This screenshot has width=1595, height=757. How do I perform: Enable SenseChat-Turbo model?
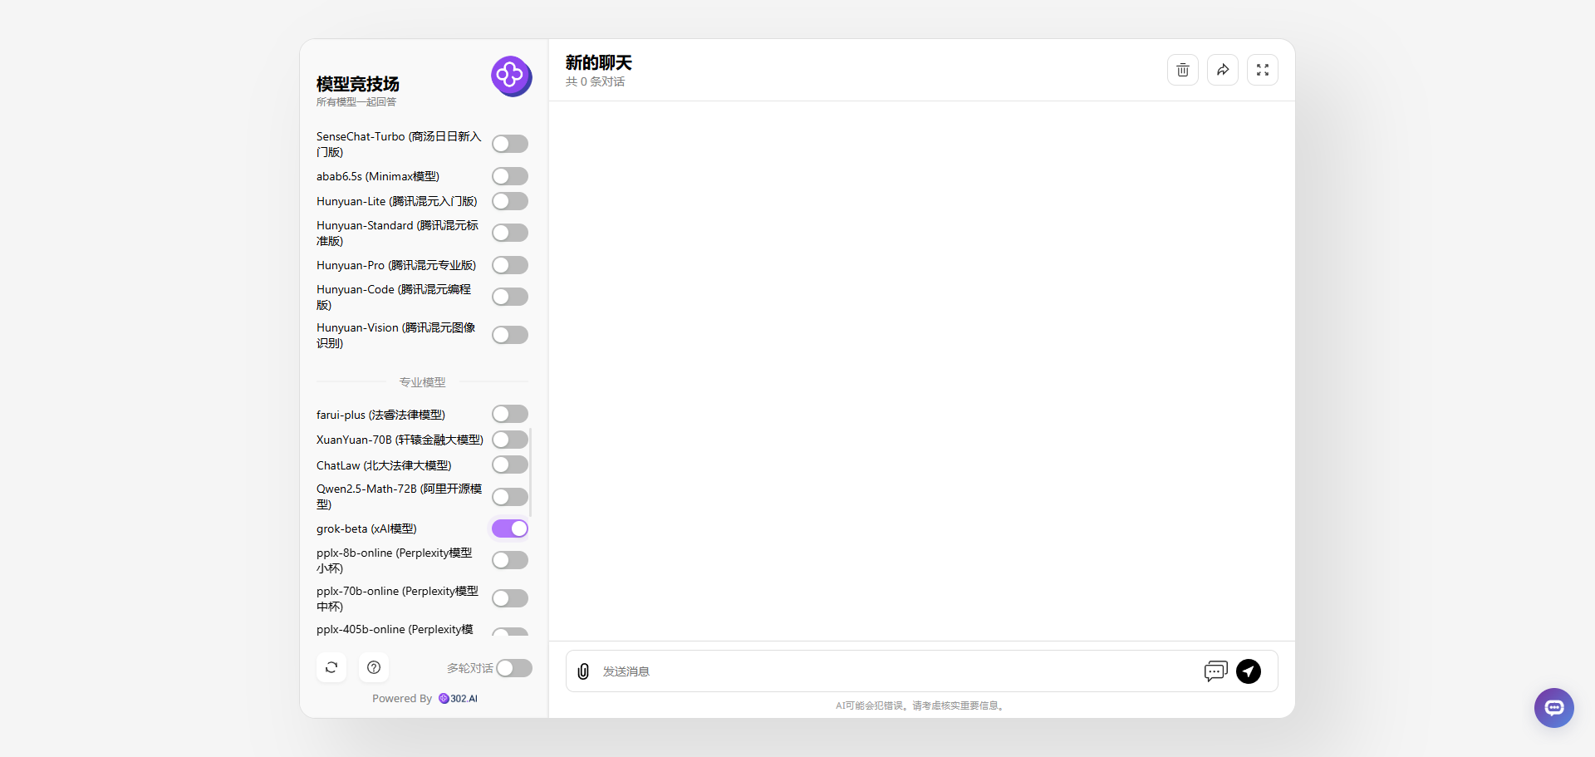coord(510,144)
